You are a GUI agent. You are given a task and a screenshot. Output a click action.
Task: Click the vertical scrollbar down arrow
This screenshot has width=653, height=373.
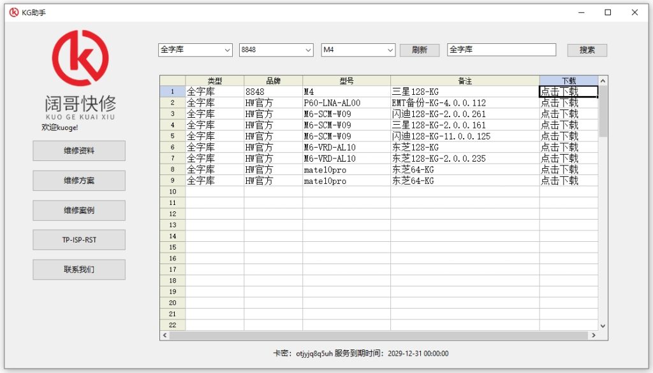(603, 326)
